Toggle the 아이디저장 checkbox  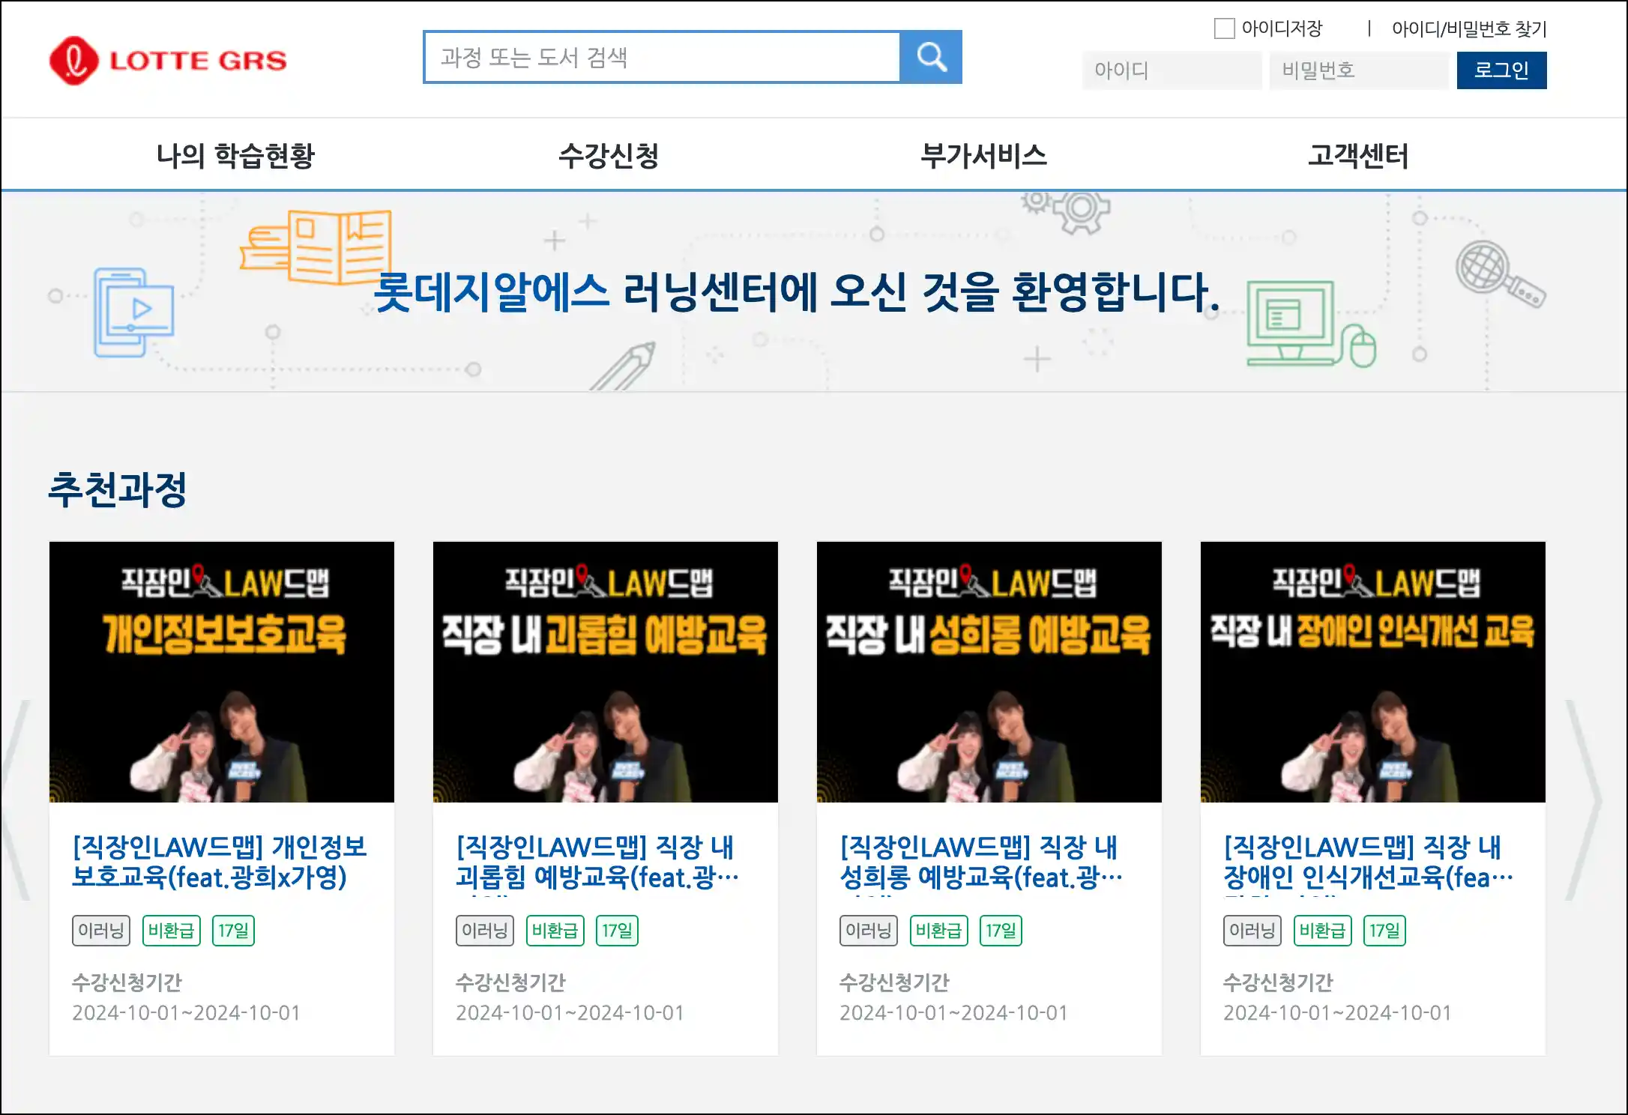(1224, 28)
